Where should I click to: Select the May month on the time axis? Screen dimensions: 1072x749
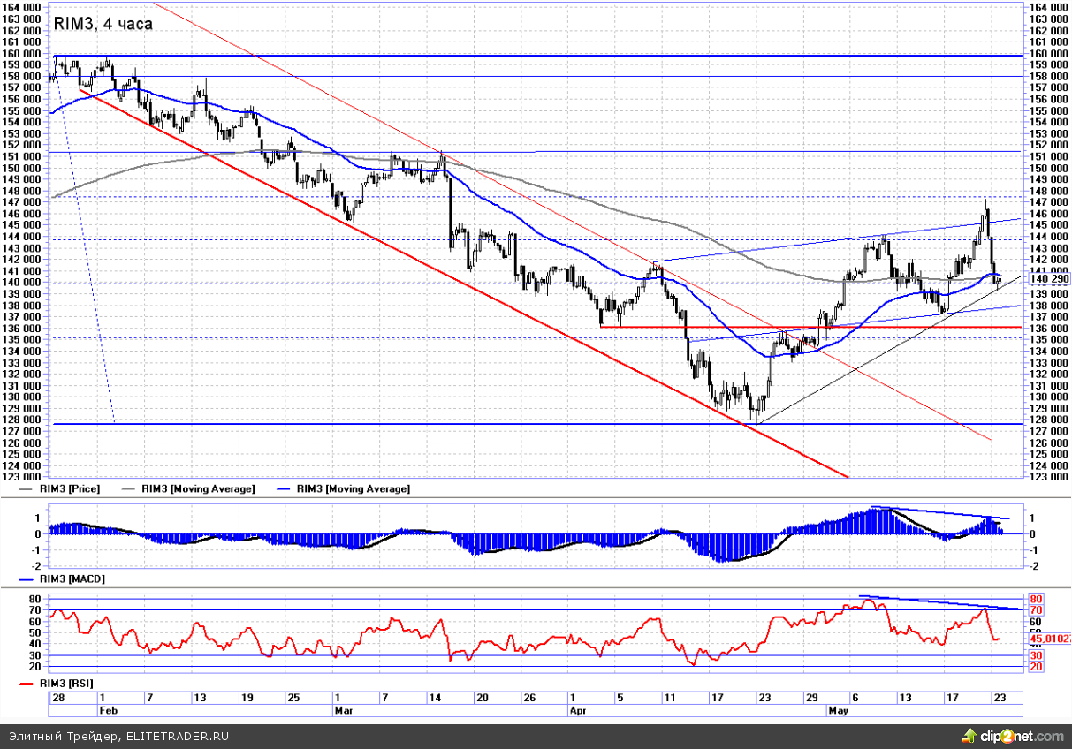pos(838,709)
